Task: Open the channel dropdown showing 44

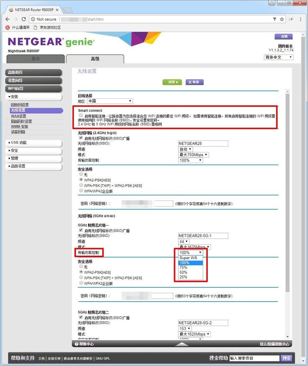Action: click(184, 241)
